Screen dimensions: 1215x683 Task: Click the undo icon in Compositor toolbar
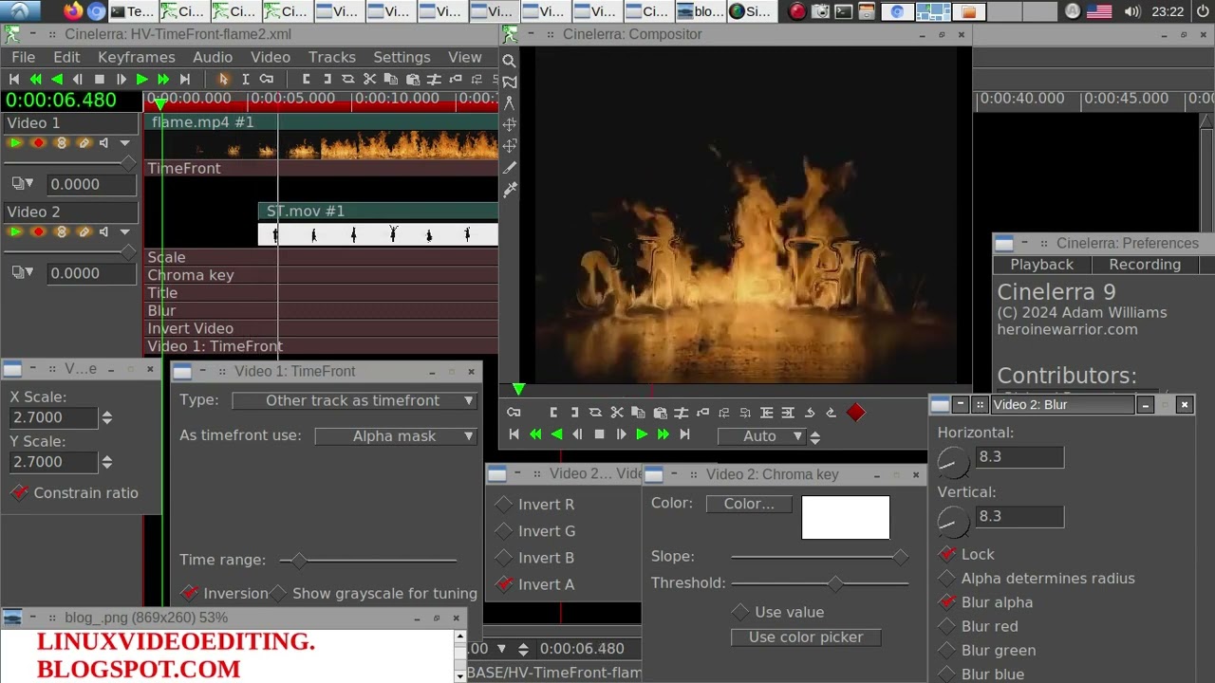tap(810, 413)
